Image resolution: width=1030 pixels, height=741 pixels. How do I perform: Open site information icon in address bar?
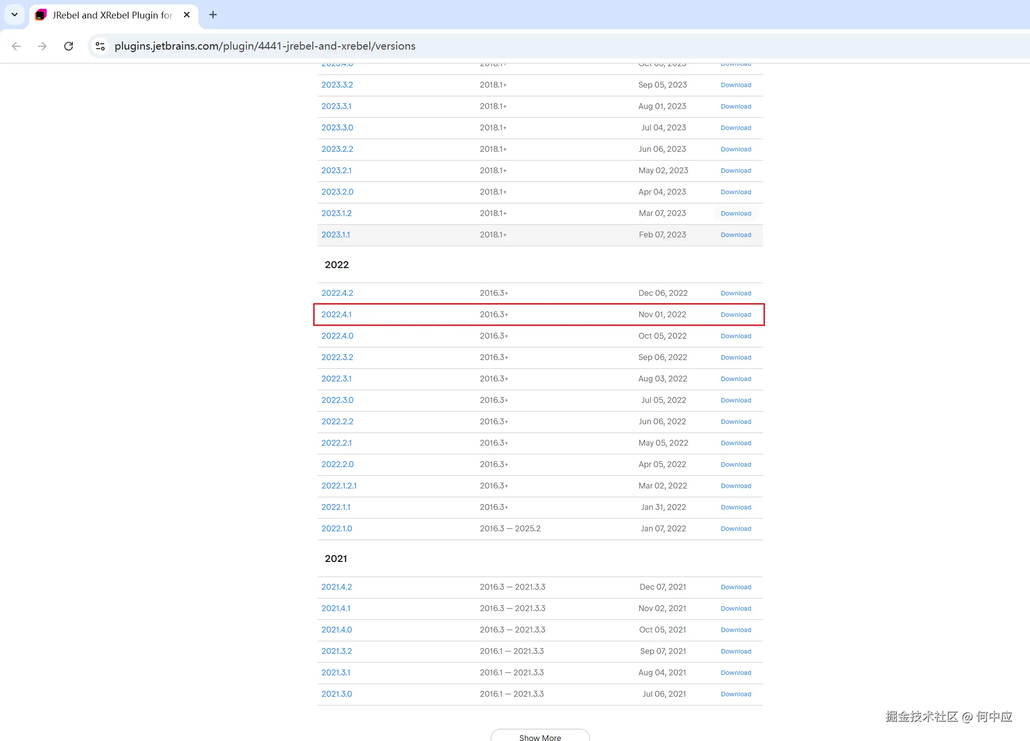(100, 46)
